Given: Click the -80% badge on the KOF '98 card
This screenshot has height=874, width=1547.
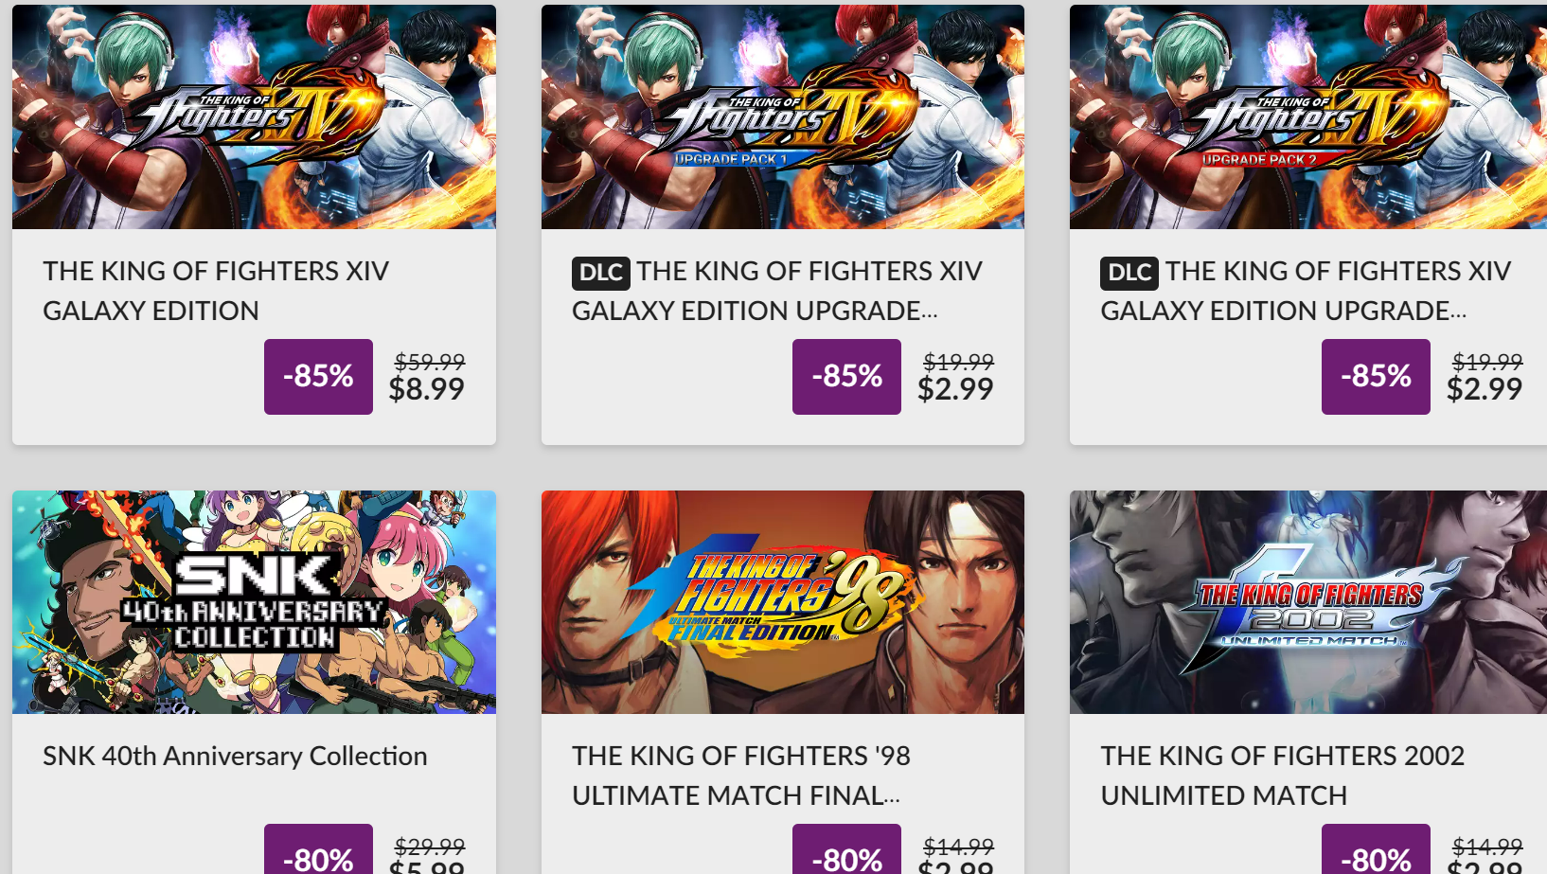Looking at the screenshot, I should 846,855.
